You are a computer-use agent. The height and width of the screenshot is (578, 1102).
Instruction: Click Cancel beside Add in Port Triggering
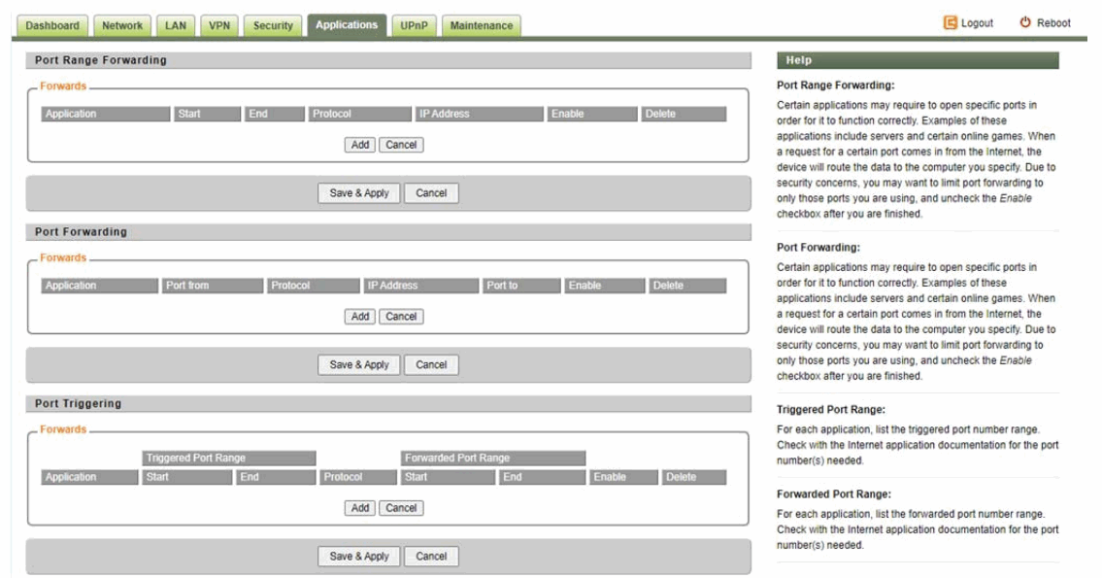pyautogui.click(x=401, y=508)
